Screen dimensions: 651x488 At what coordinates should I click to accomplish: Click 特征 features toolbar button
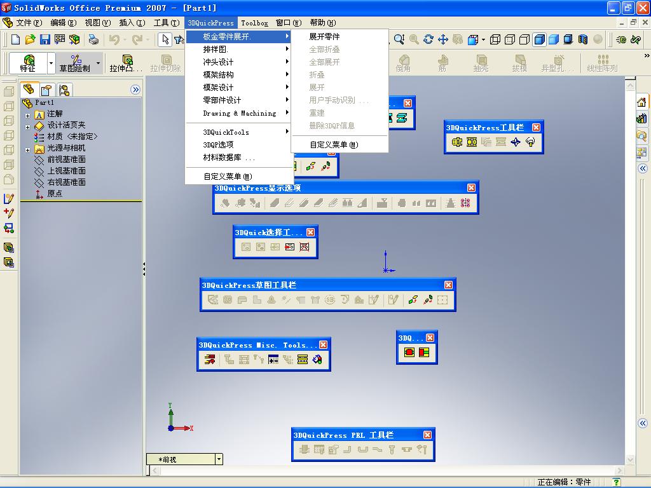[x=28, y=63]
